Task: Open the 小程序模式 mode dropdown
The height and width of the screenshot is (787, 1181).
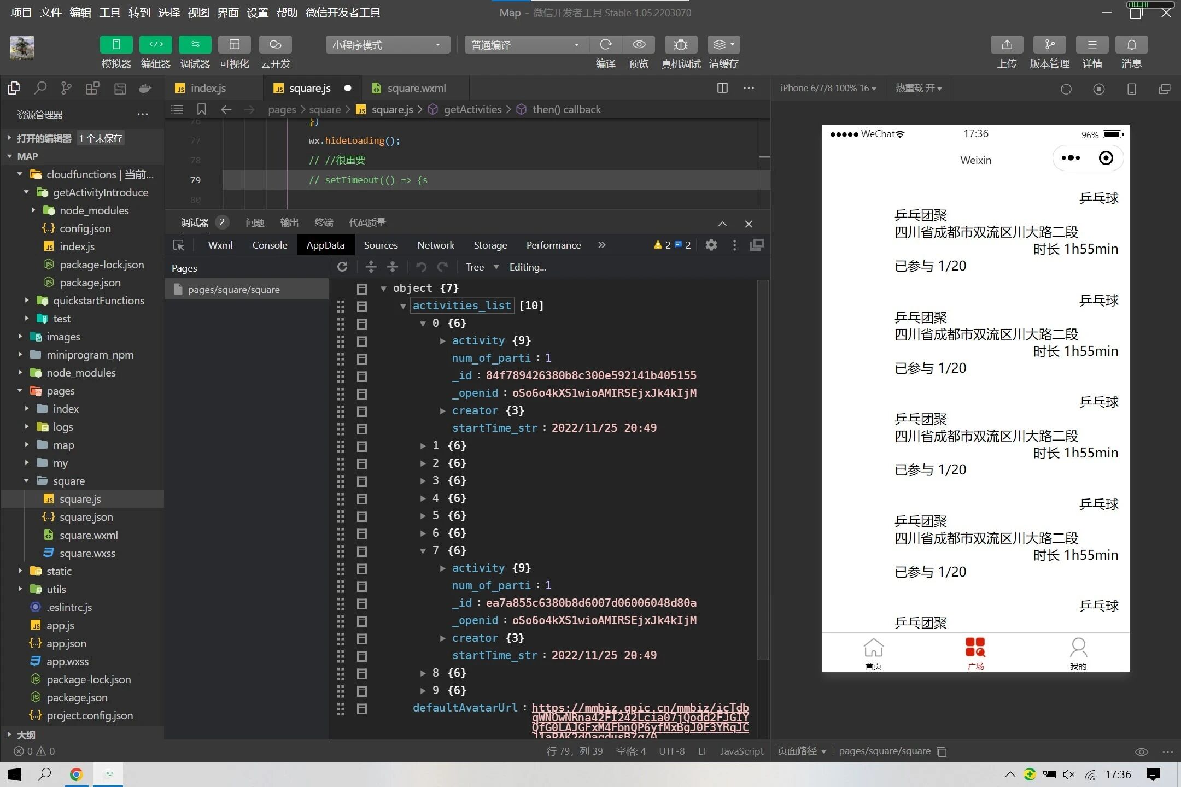Action: click(388, 45)
